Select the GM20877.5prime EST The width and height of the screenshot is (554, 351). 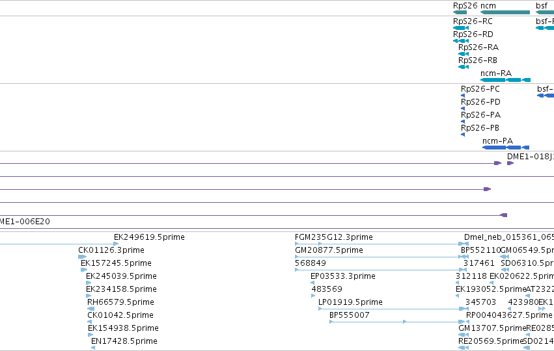pos(329,250)
